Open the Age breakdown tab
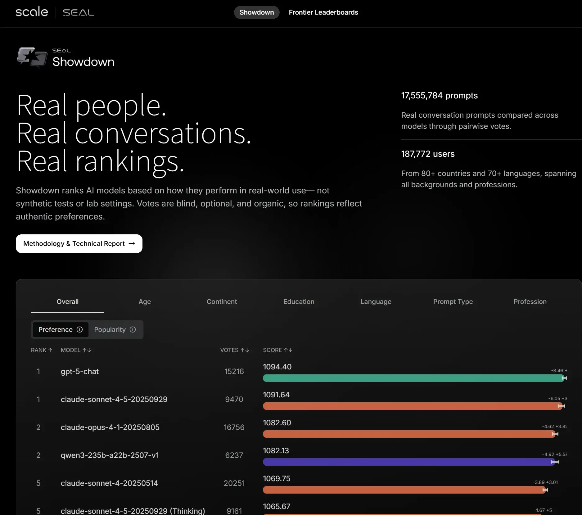 145,302
